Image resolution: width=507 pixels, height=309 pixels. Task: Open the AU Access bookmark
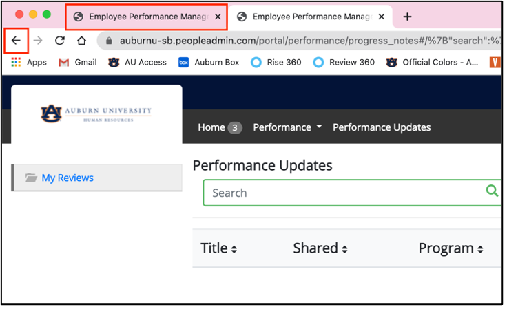click(137, 63)
